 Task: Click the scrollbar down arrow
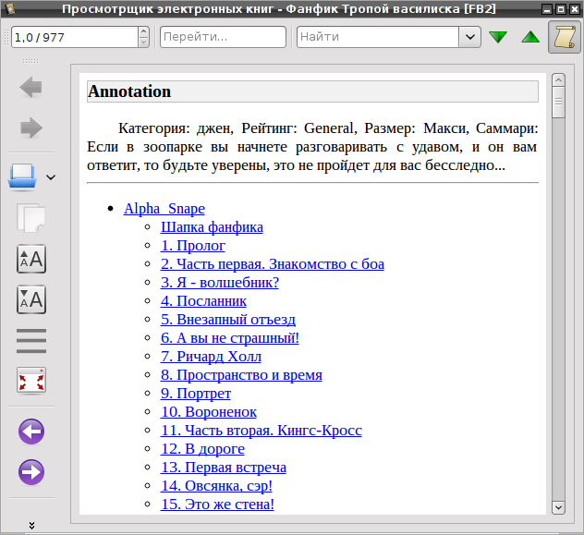coord(558,507)
